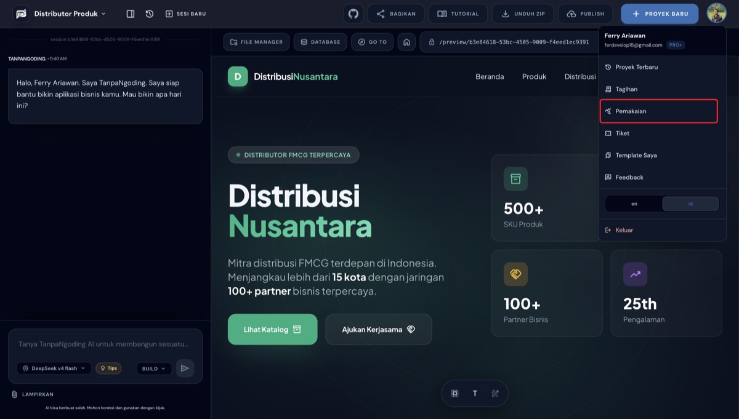Click the Lihat Katalog button
The height and width of the screenshot is (419, 739).
point(272,329)
